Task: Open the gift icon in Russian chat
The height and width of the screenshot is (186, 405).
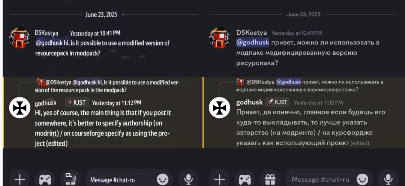Action: 270,179
